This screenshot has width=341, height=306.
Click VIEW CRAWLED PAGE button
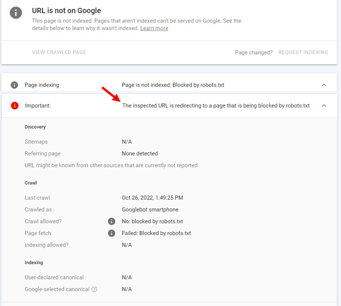click(59, 52)
